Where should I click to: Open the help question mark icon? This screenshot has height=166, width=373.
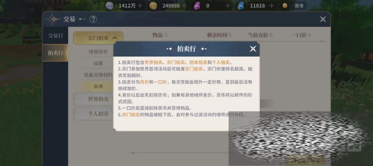coord(93,19)
